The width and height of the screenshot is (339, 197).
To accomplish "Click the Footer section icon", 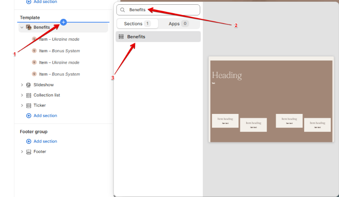I will (28, 152).
